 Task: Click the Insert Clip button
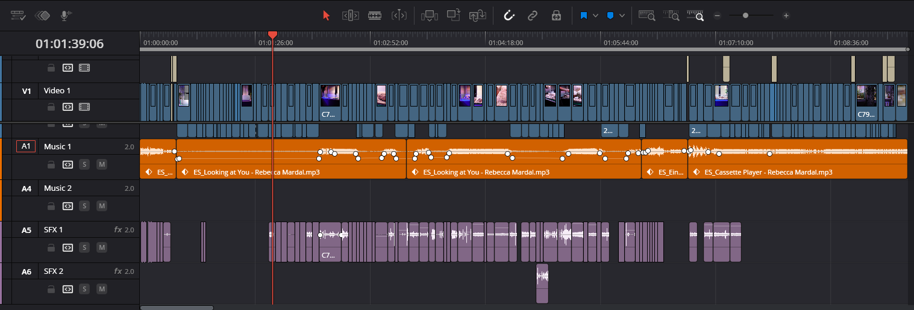[x=430, y=16]
